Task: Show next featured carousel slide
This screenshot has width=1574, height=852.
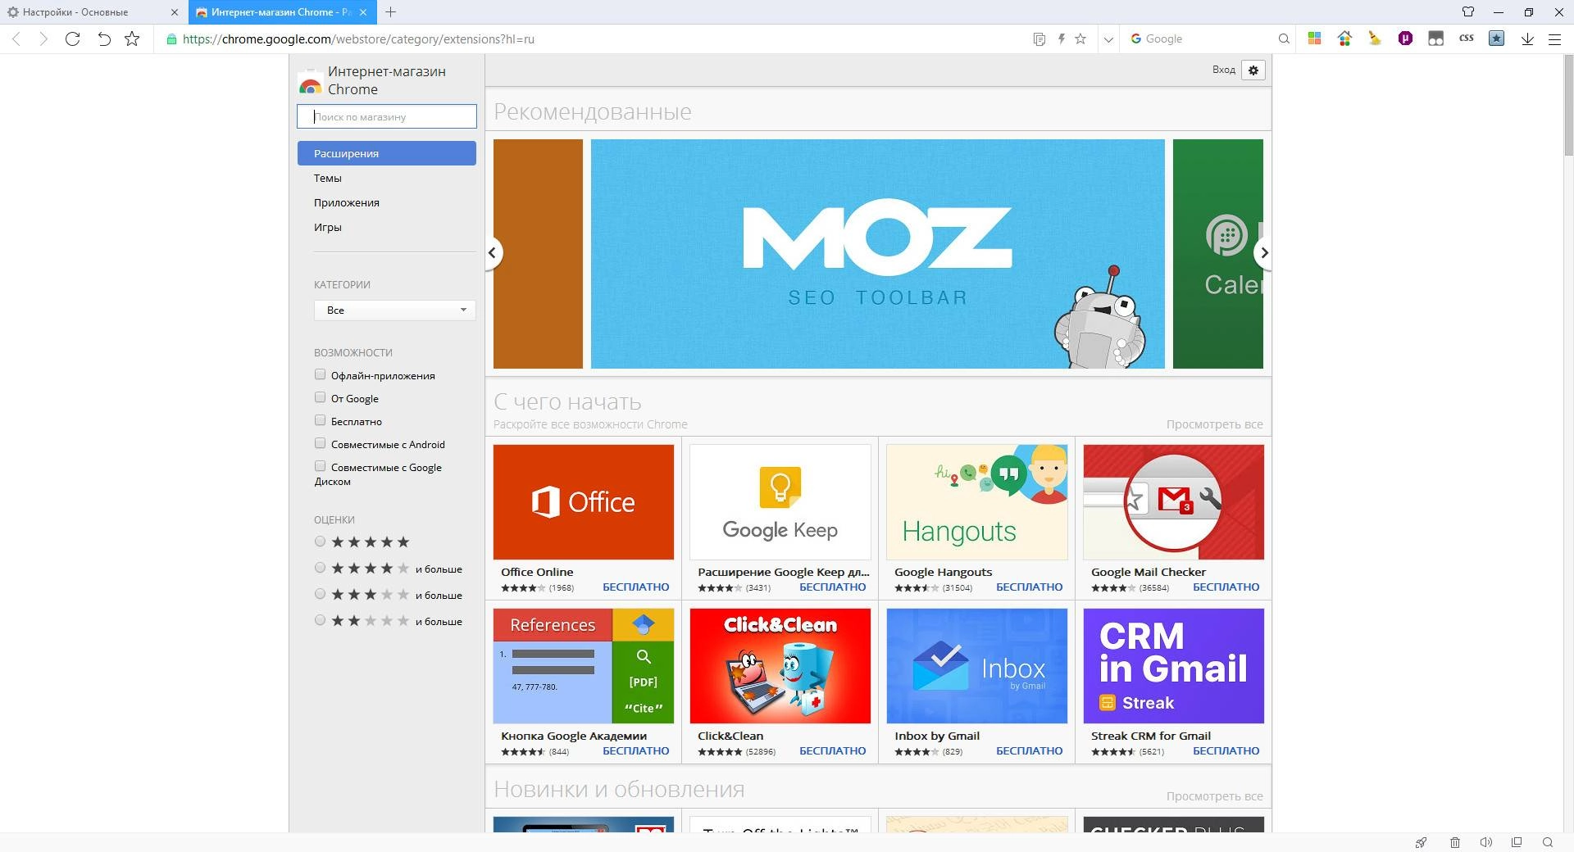Action: [1263, 252]
